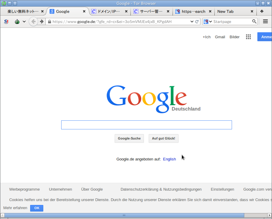Maximize the Tor Browser window

coord(263,3)
